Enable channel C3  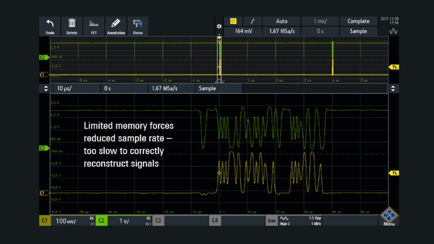click(x=158, y=221)
